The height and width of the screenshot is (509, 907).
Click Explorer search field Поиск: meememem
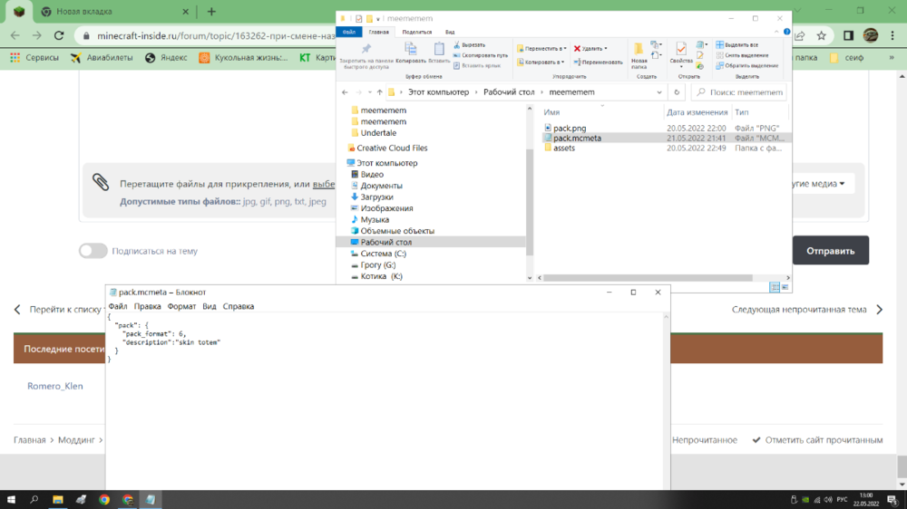[x=739, y=91]
